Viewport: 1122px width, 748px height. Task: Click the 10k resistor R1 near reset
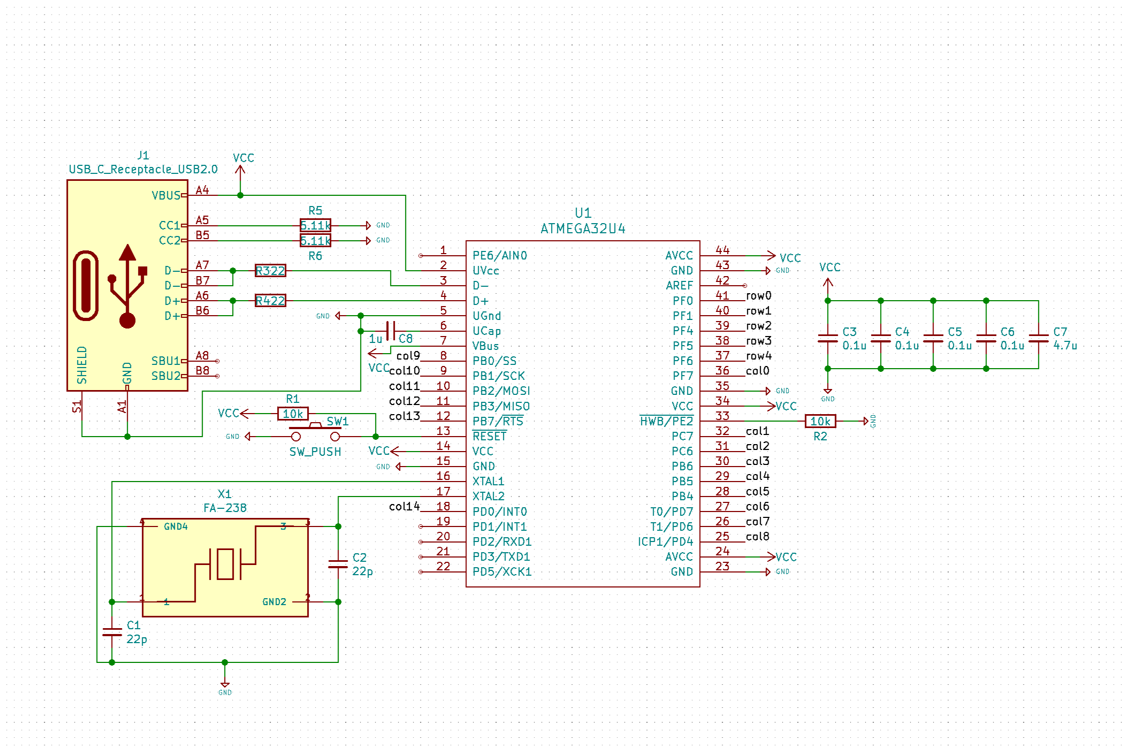(x=293, y=414)
